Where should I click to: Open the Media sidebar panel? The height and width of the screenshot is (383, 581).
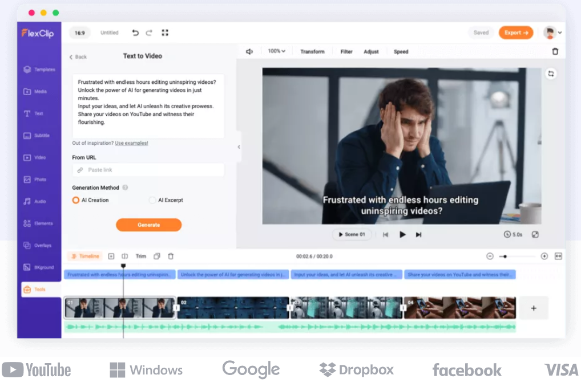[35, 91]
